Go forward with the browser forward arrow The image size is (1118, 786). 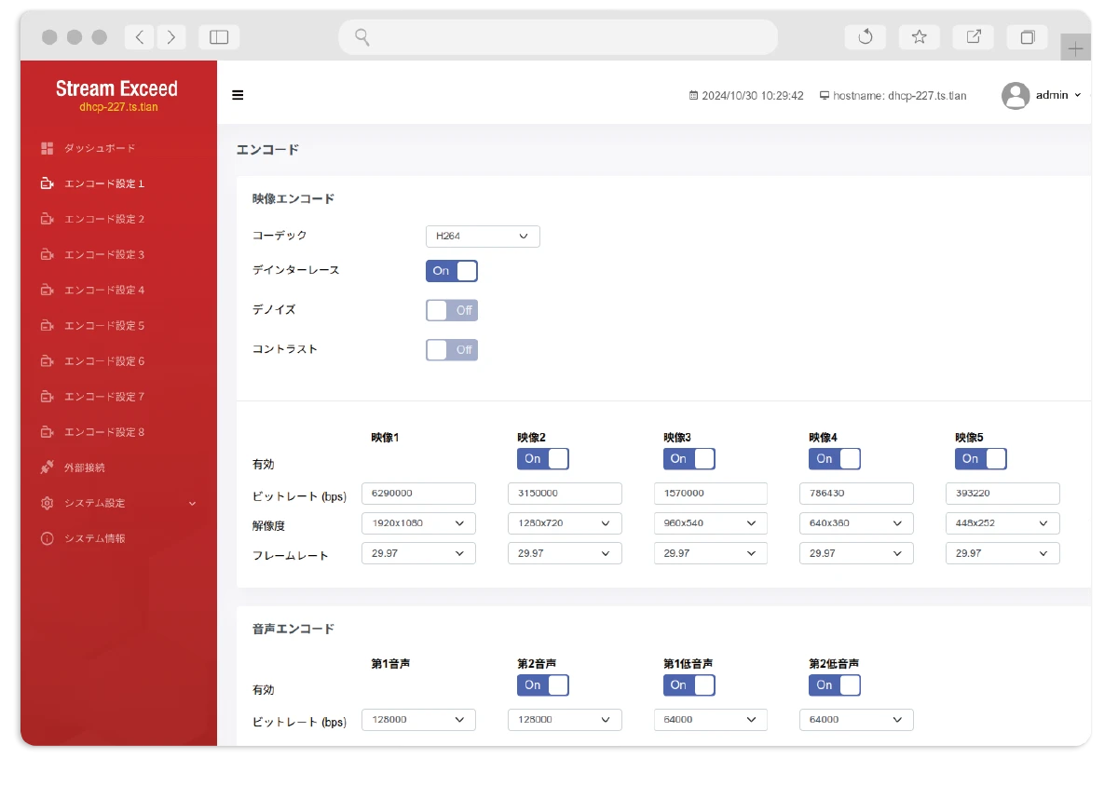click(x=171, y=37)
